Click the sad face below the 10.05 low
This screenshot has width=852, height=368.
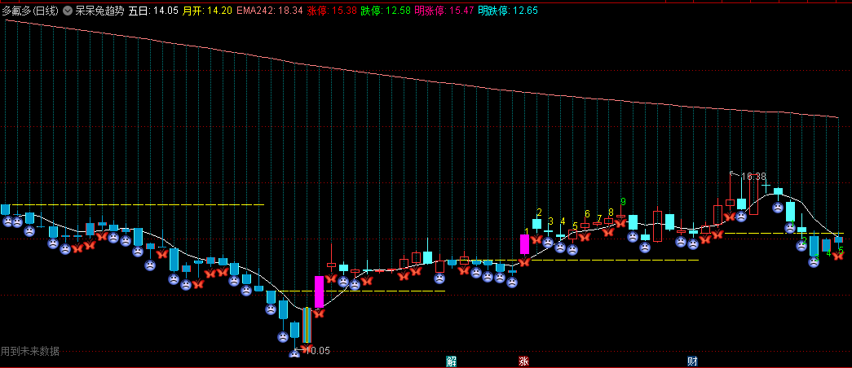coord(294,354)
